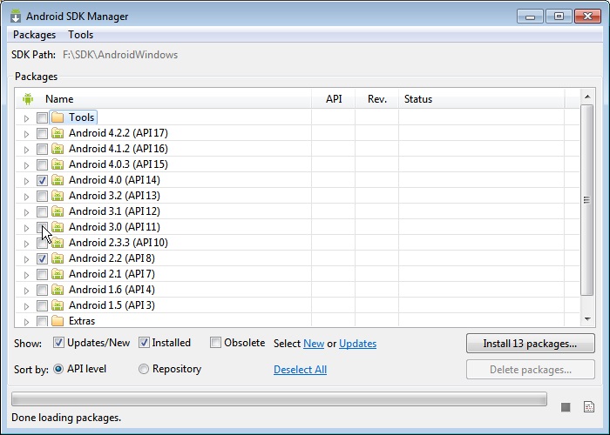The height and width of the screenshot is (435, 610).
Task: Click the Android 4.1.2 package icon
Action: (58, 149)
